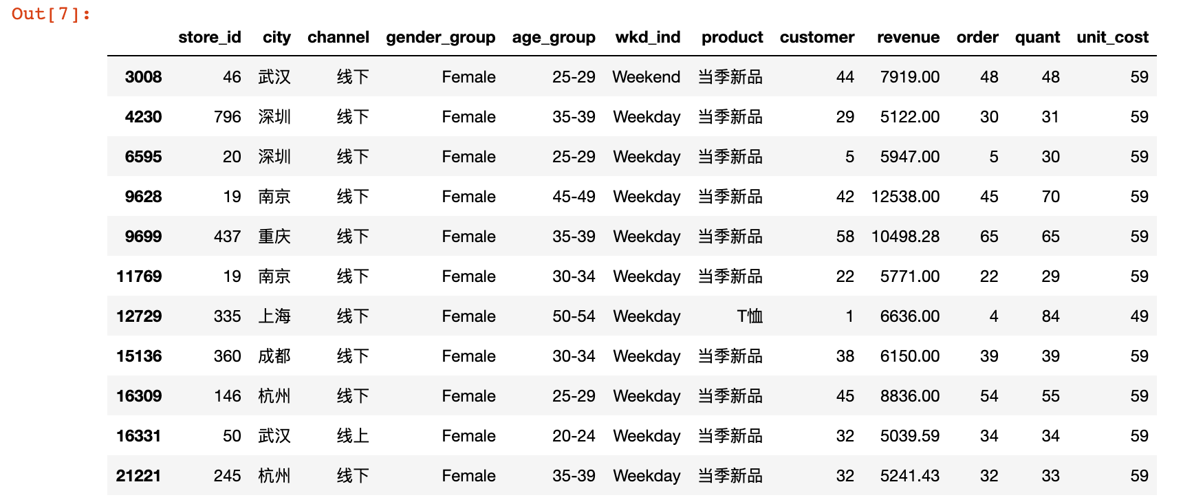
Task: Select the revenue column header
Action: tap(908, 37)
